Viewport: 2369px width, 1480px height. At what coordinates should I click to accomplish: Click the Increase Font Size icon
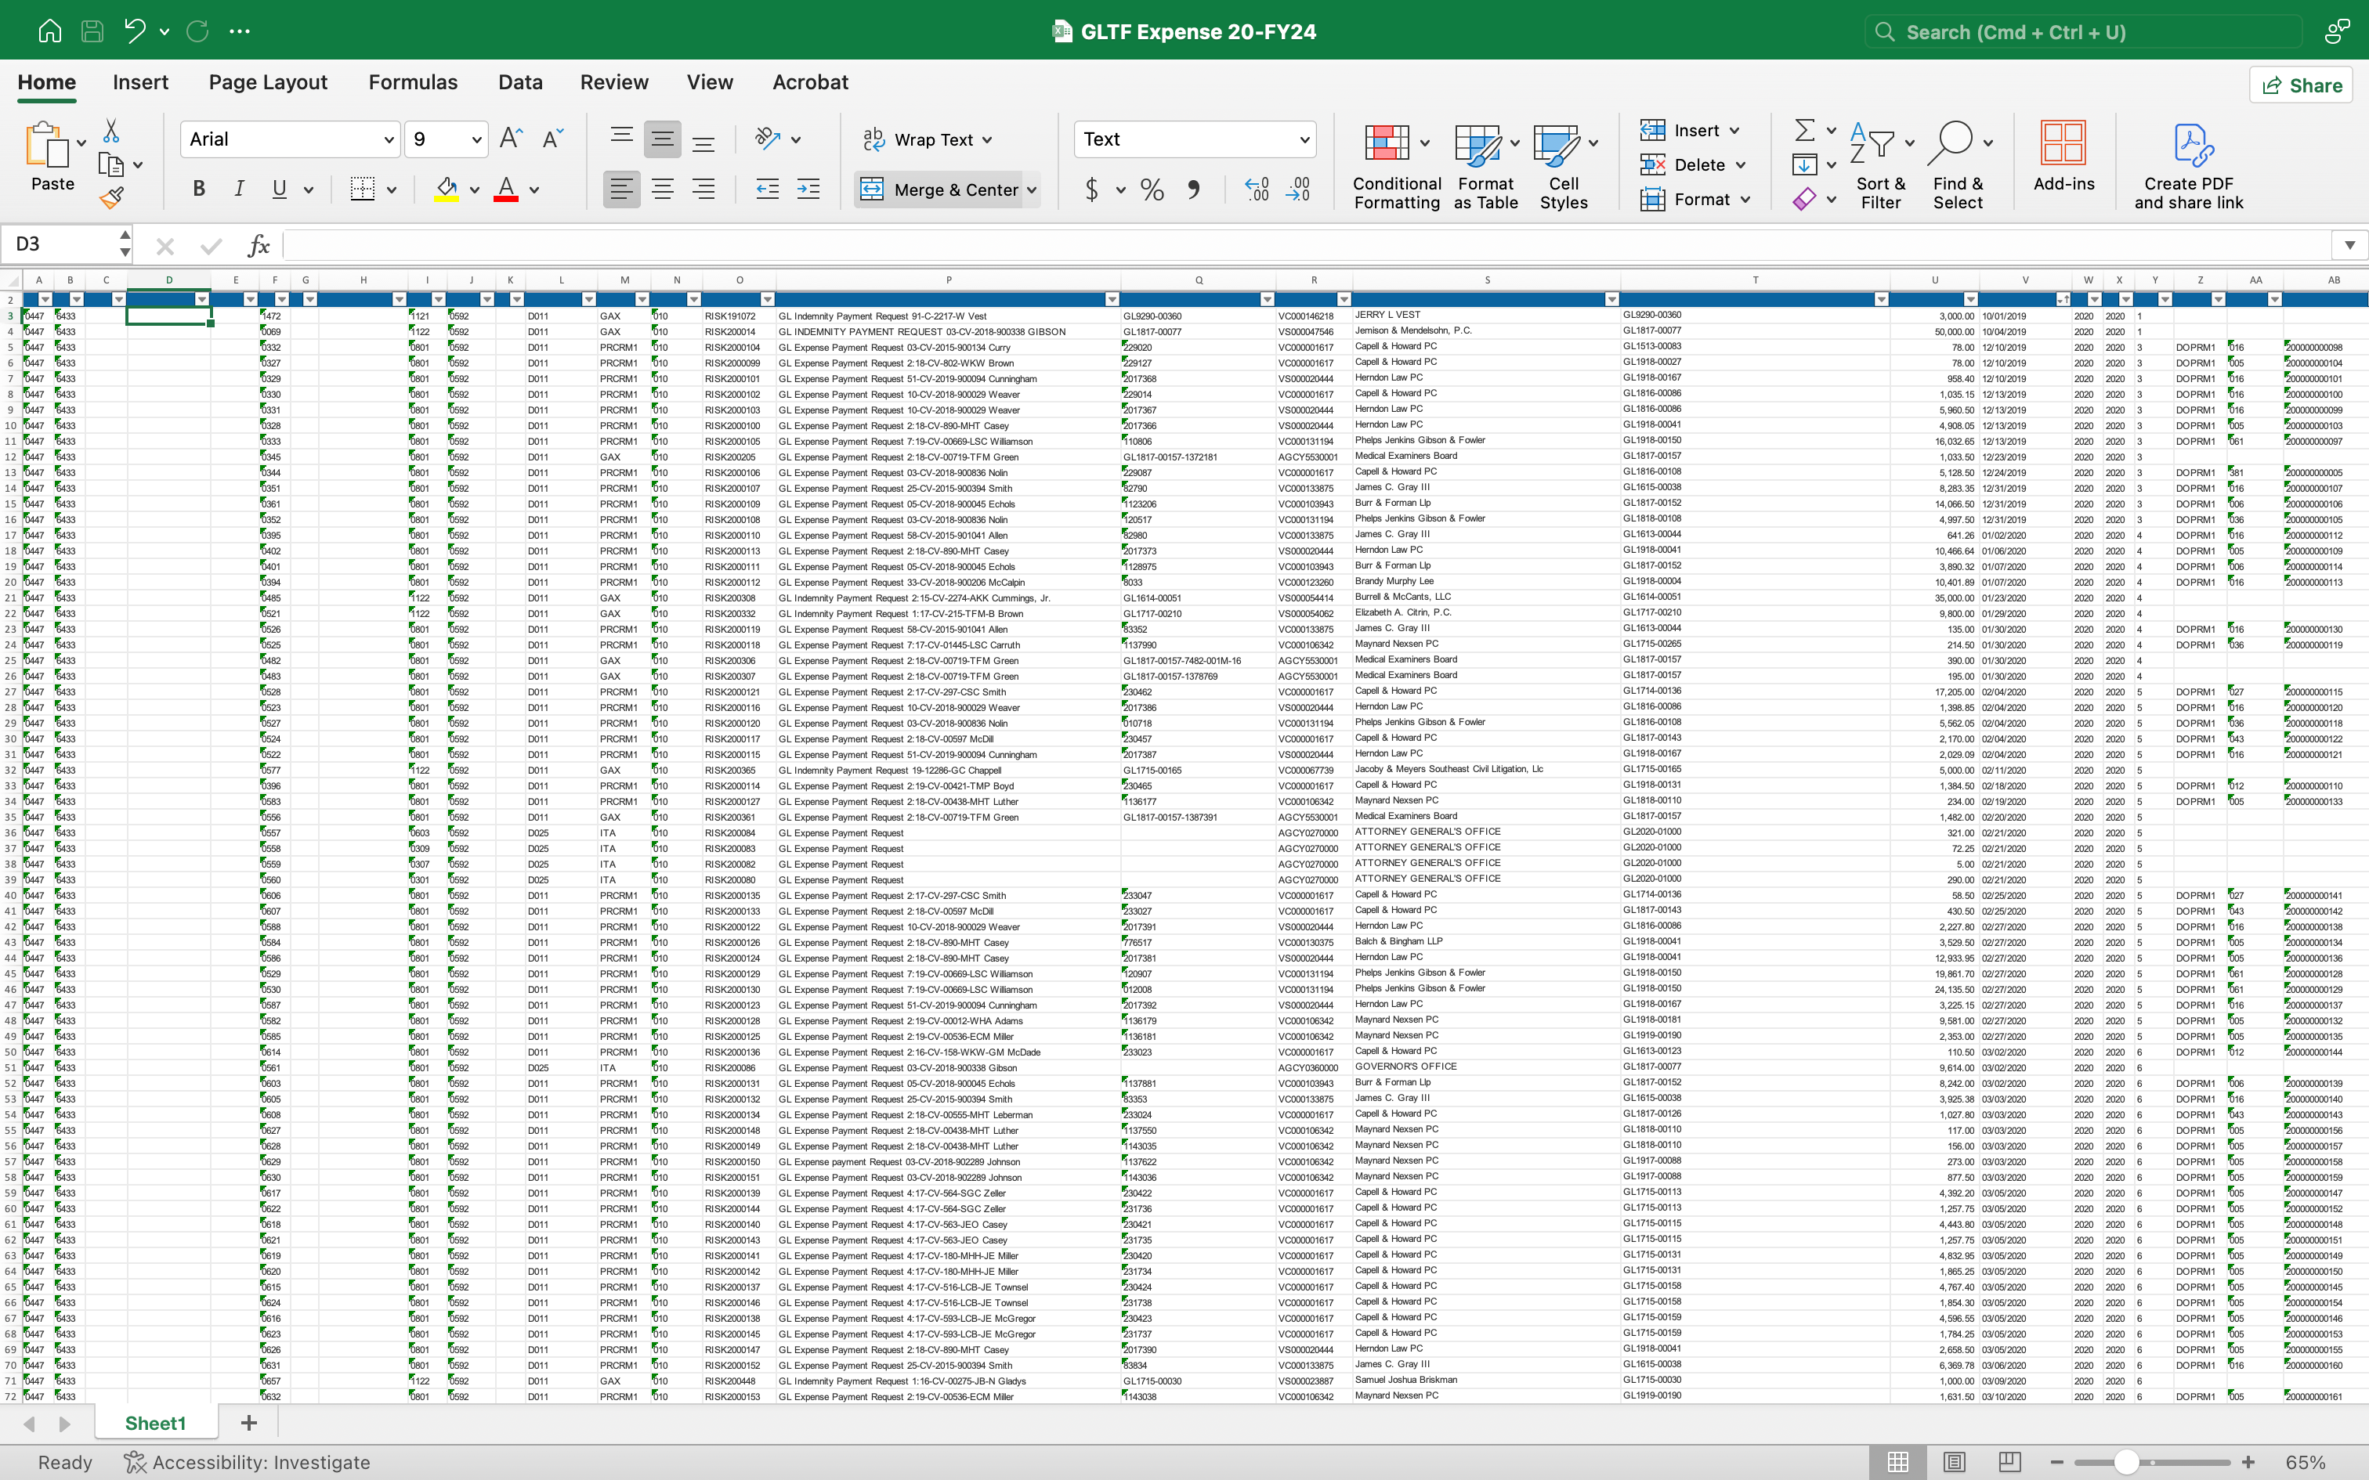(x=511, y=139)
